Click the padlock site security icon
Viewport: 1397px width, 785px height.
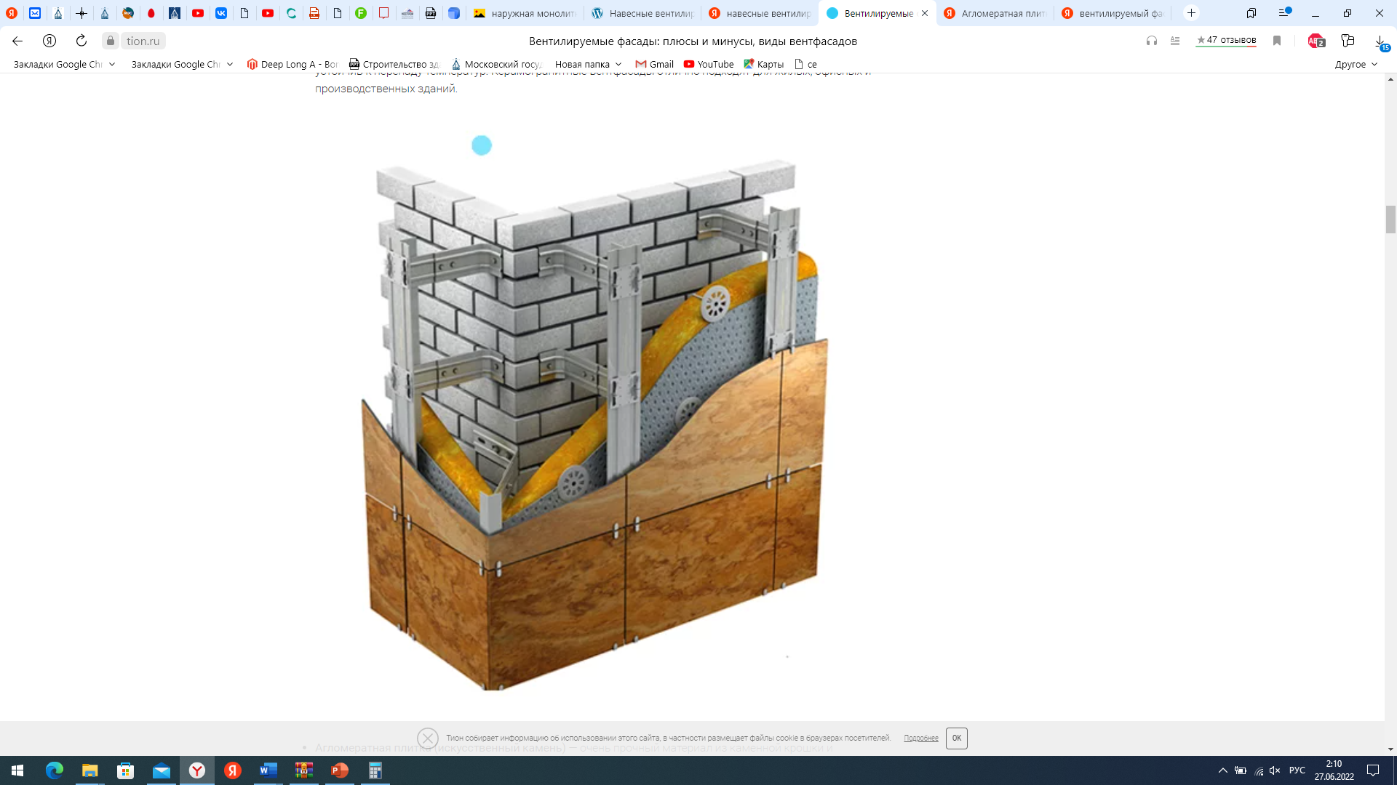[x=111, y=41]
